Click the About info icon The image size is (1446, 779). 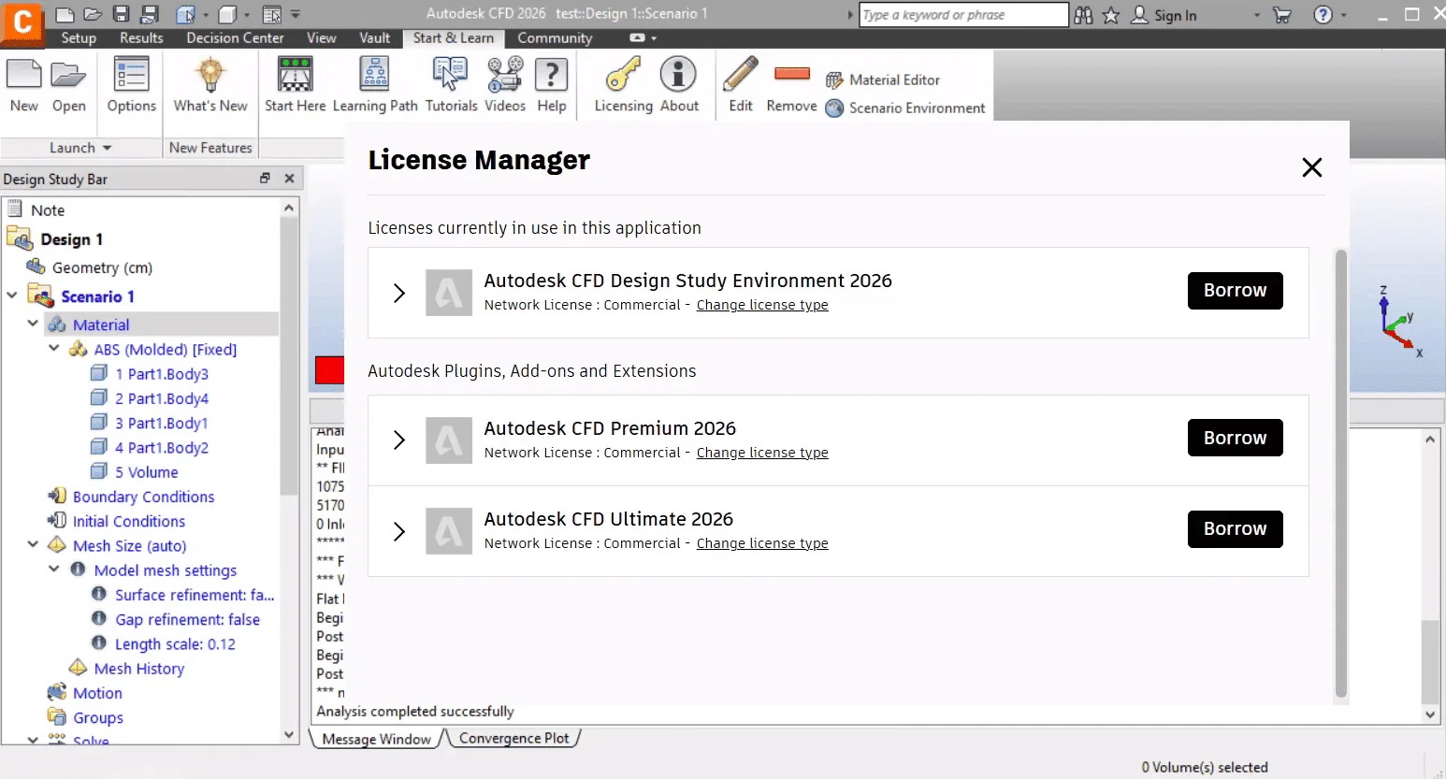point(679,75)
